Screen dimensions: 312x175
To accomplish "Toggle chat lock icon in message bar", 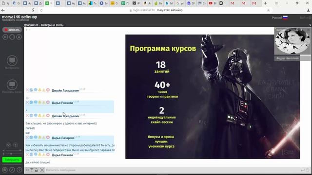I will 37,170.
